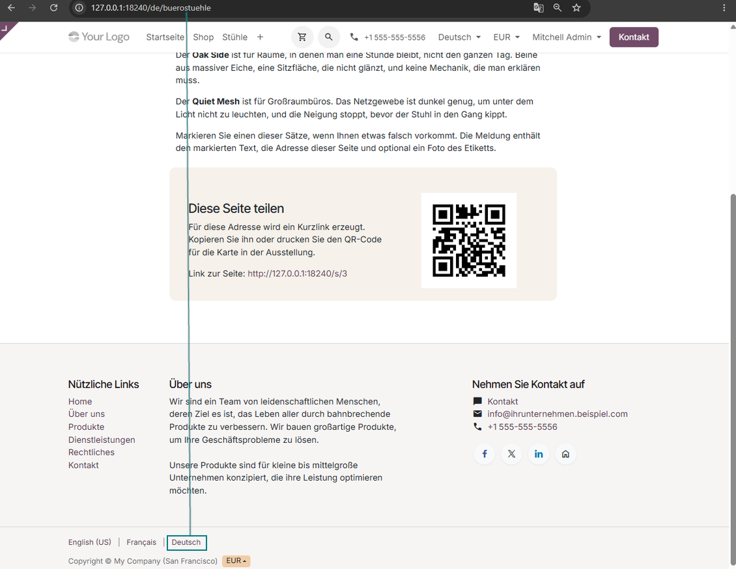Image resolution: width=736 pixels, height=569 pixels.
Task: Open the Dienstleistungen footer link
Action: tap(102, 440)
